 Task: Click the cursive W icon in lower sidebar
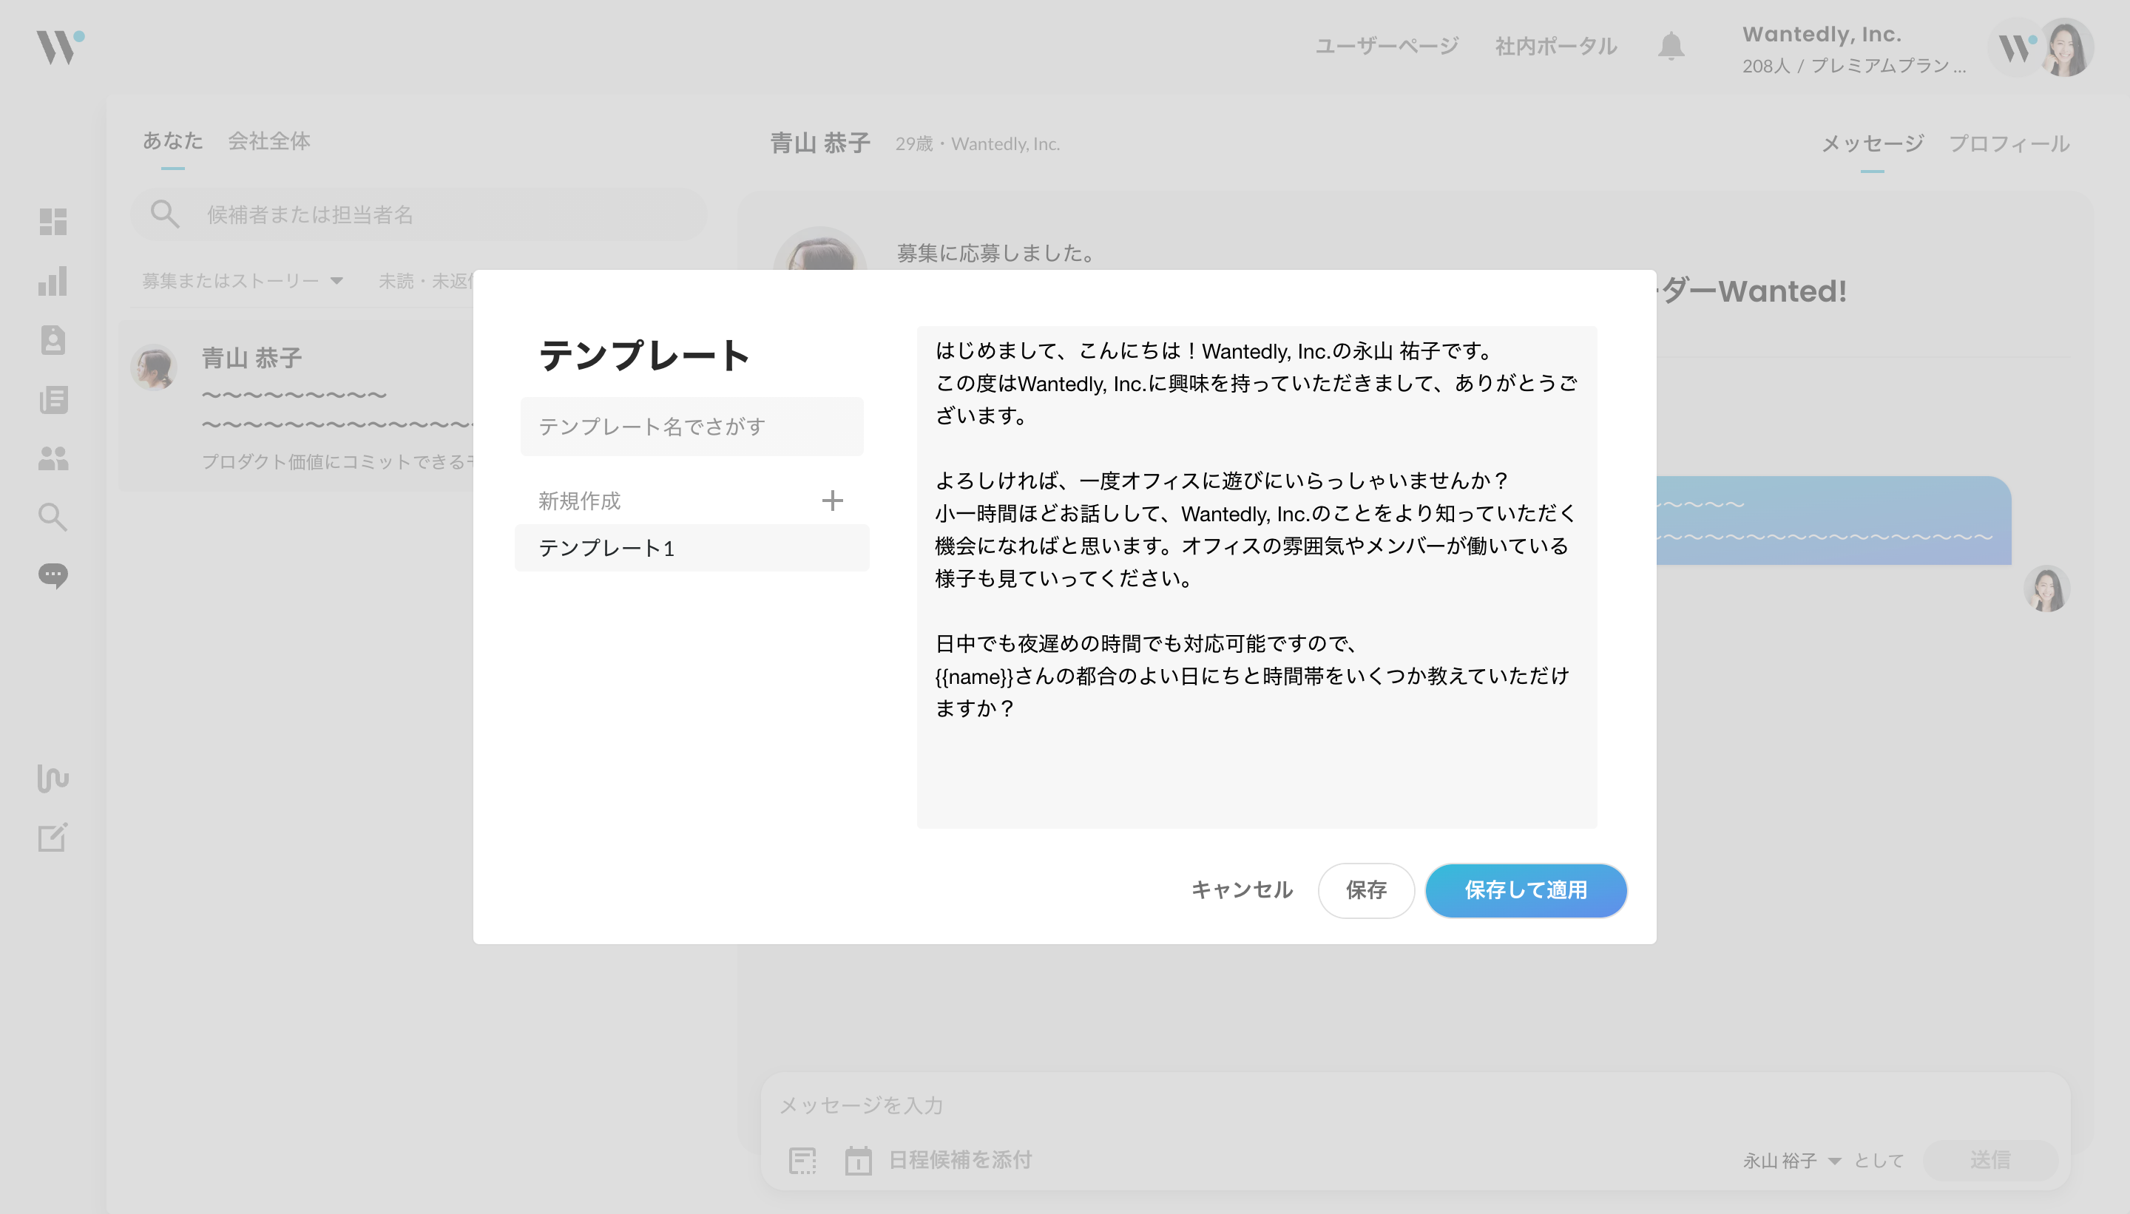click(53, 778)
